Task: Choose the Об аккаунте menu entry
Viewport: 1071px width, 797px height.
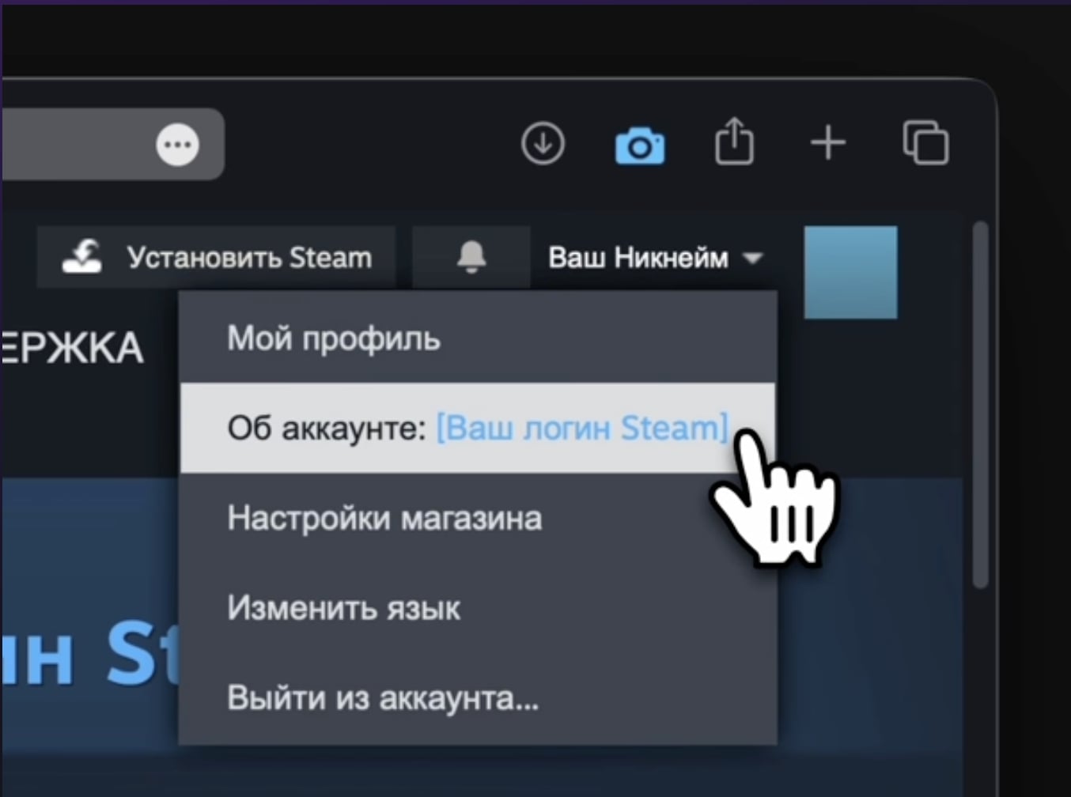Action: tap(327, 429)
